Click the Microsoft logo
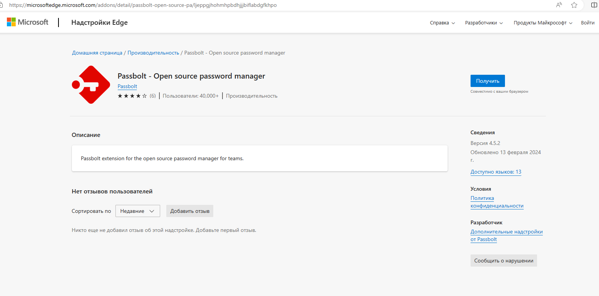Image resolution: width=599 pixels, height=296 pixels. (x=28, y=22)
